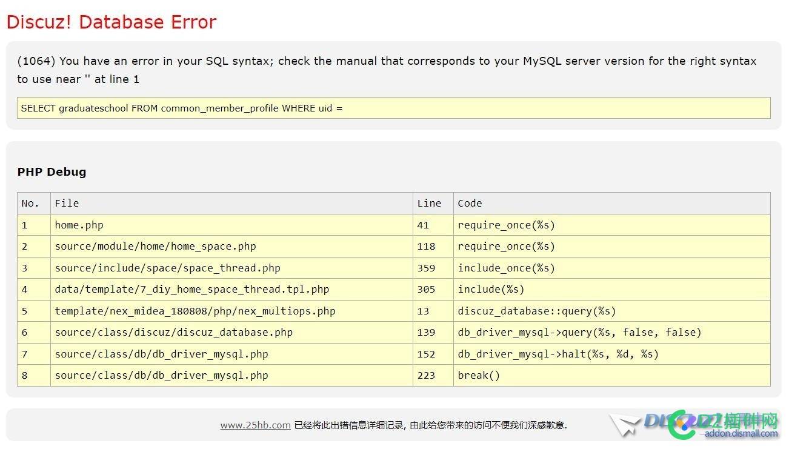This screenshot has height=449, width=789.
Task: Select db_driver_mysql.php cell in row 8
Action: pyautogui.click(x=231, y=375)
